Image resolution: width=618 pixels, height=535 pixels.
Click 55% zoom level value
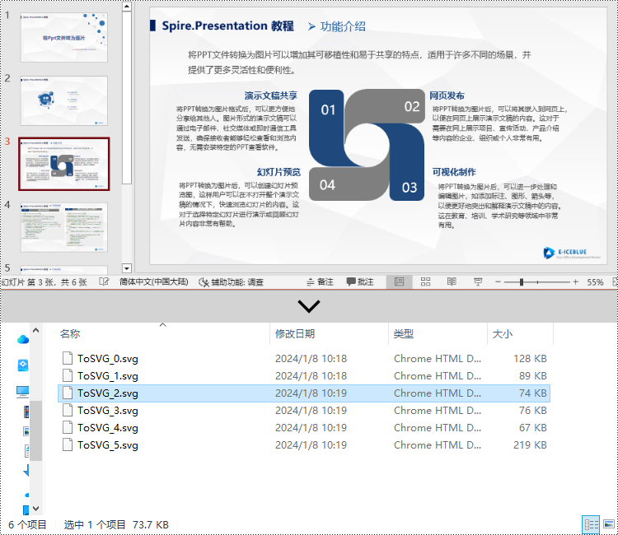[x=595, y=282]
